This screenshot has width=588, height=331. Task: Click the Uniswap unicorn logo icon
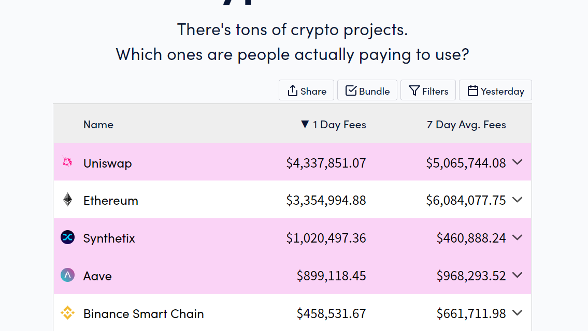tap(67, 162)
